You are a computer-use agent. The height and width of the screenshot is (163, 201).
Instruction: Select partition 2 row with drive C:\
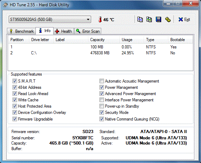click(100, 53)
